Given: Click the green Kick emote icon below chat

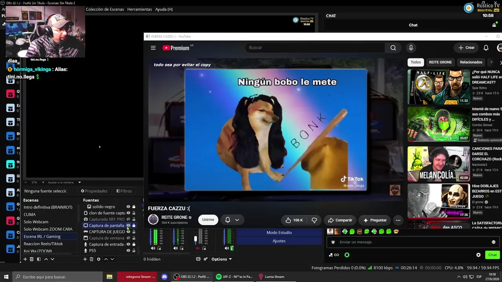Looking at the screenshot, I should [347, 255].
